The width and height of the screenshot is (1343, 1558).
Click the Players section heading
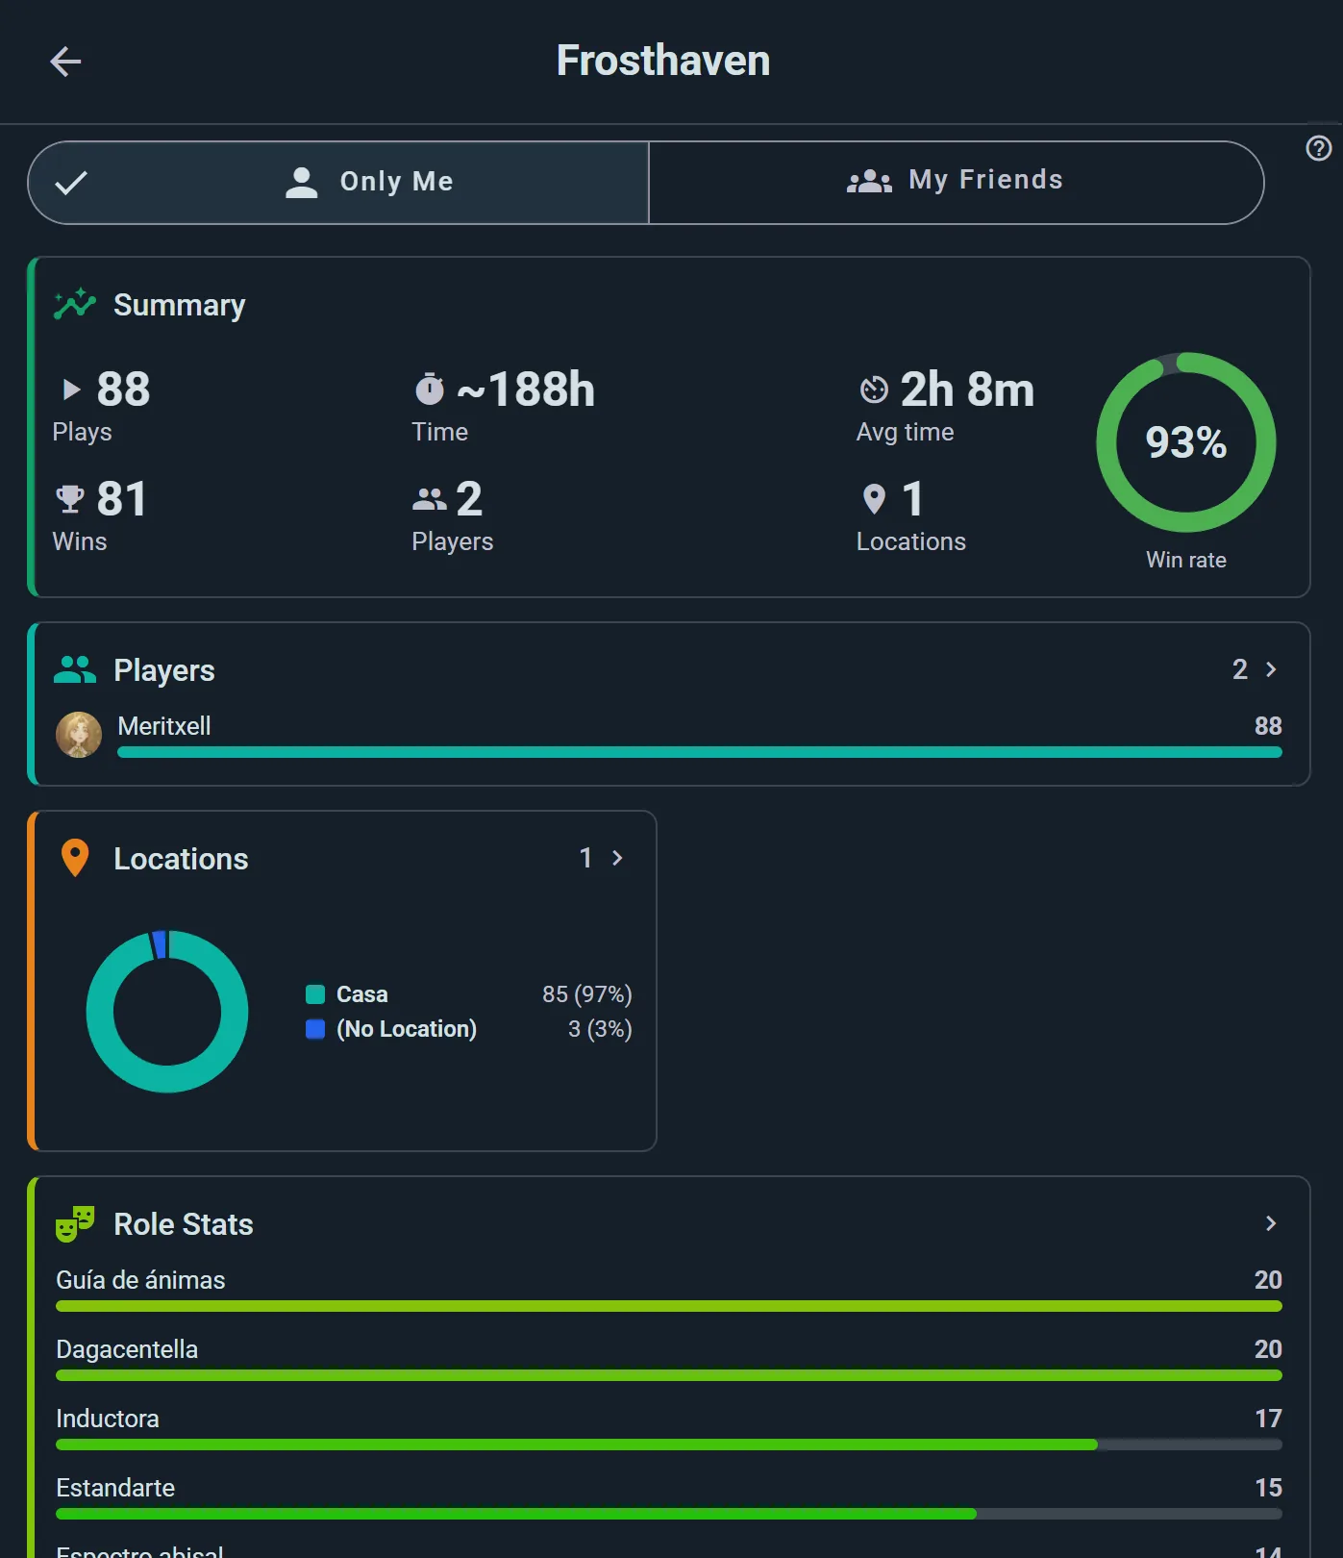pyautogui.click(x=164, y=670)
